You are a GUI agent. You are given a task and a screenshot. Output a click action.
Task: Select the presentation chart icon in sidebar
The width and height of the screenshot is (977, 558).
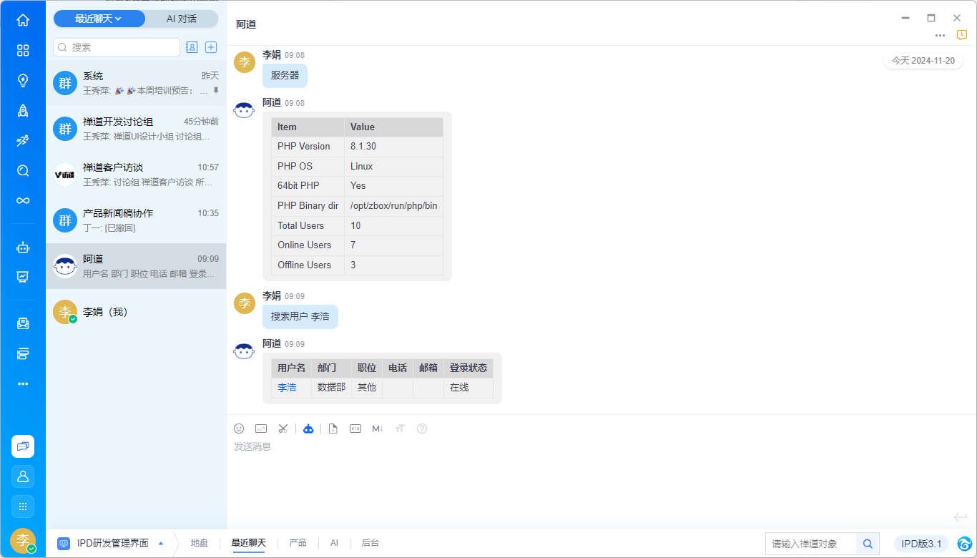(23, 276)
